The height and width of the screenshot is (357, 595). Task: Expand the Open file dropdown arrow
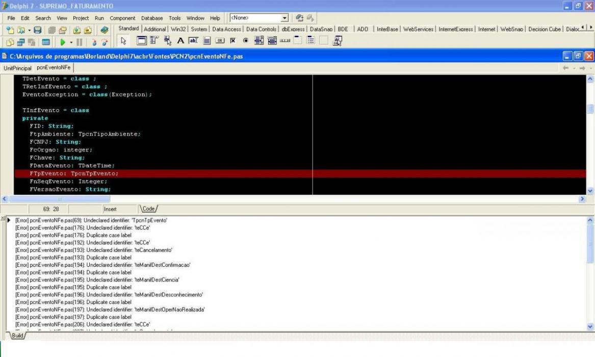tap(29, 31)
